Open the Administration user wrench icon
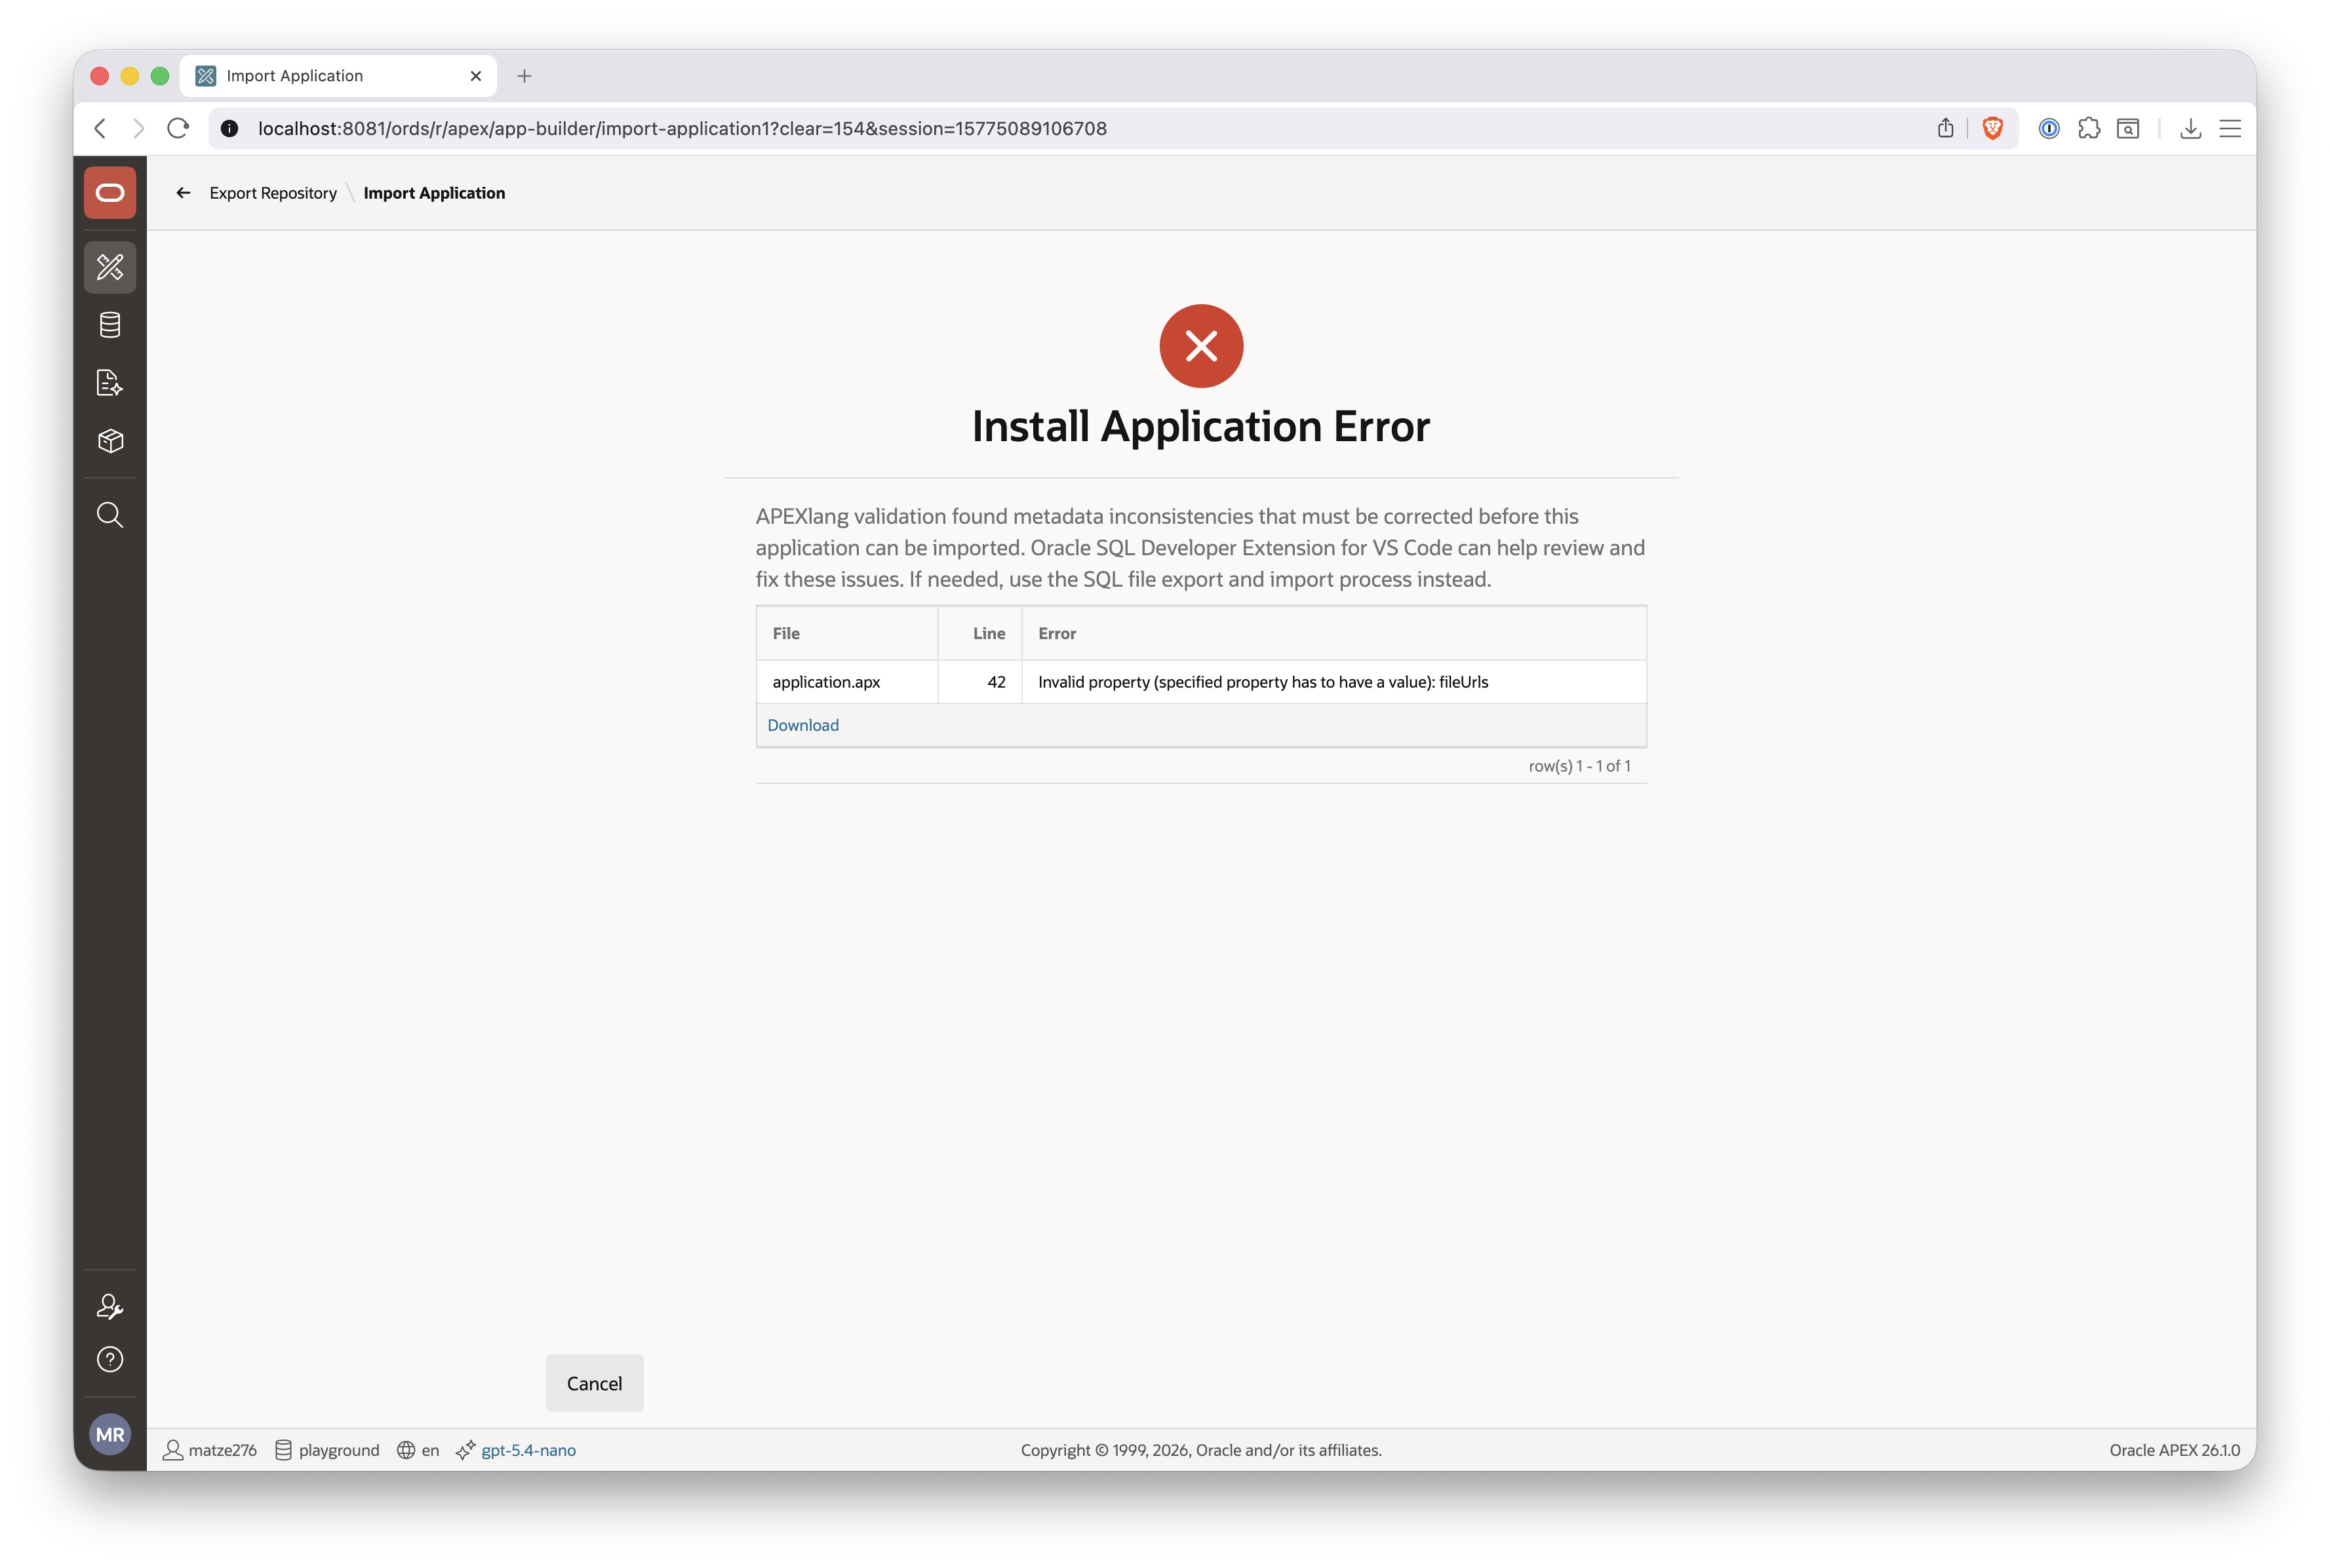The width and height of the screenshot is (2330, 1568). (110, 1306)
